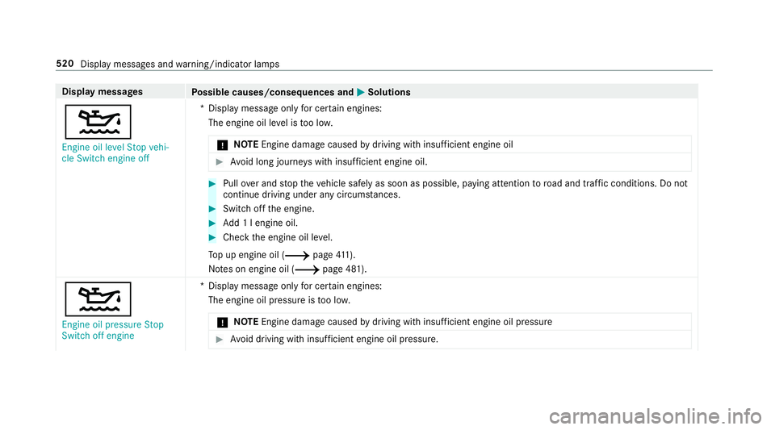Click the exclamation icon in the oil pressure NOTE

pyautogui.click(x=220, y=322)
